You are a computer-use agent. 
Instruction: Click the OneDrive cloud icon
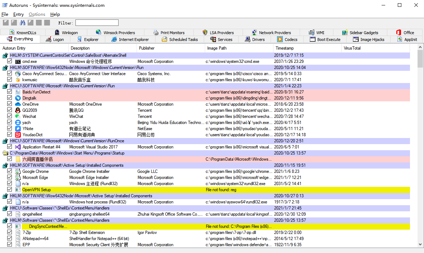18,104
